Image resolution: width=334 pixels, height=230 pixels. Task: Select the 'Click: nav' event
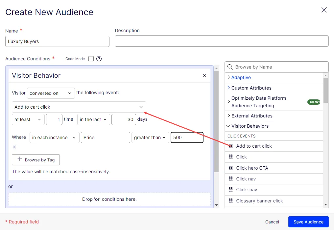[x=274, y=190]
